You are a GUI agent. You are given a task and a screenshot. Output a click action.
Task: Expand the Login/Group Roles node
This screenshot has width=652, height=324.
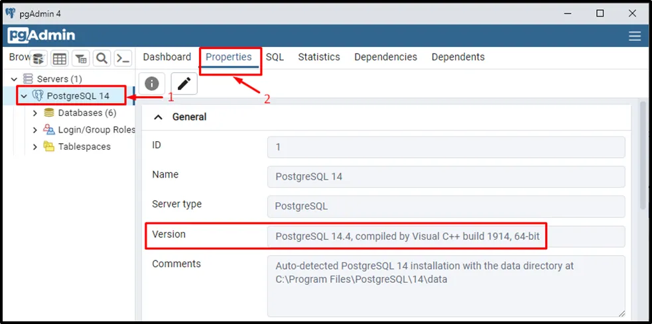[x=35, y=130]
